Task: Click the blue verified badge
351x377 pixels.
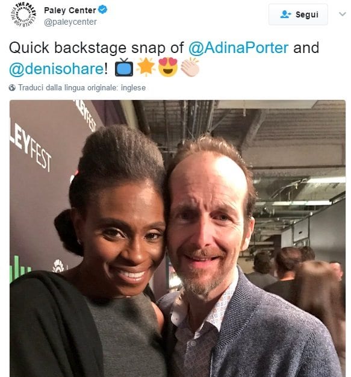Action: pos(103,10)
